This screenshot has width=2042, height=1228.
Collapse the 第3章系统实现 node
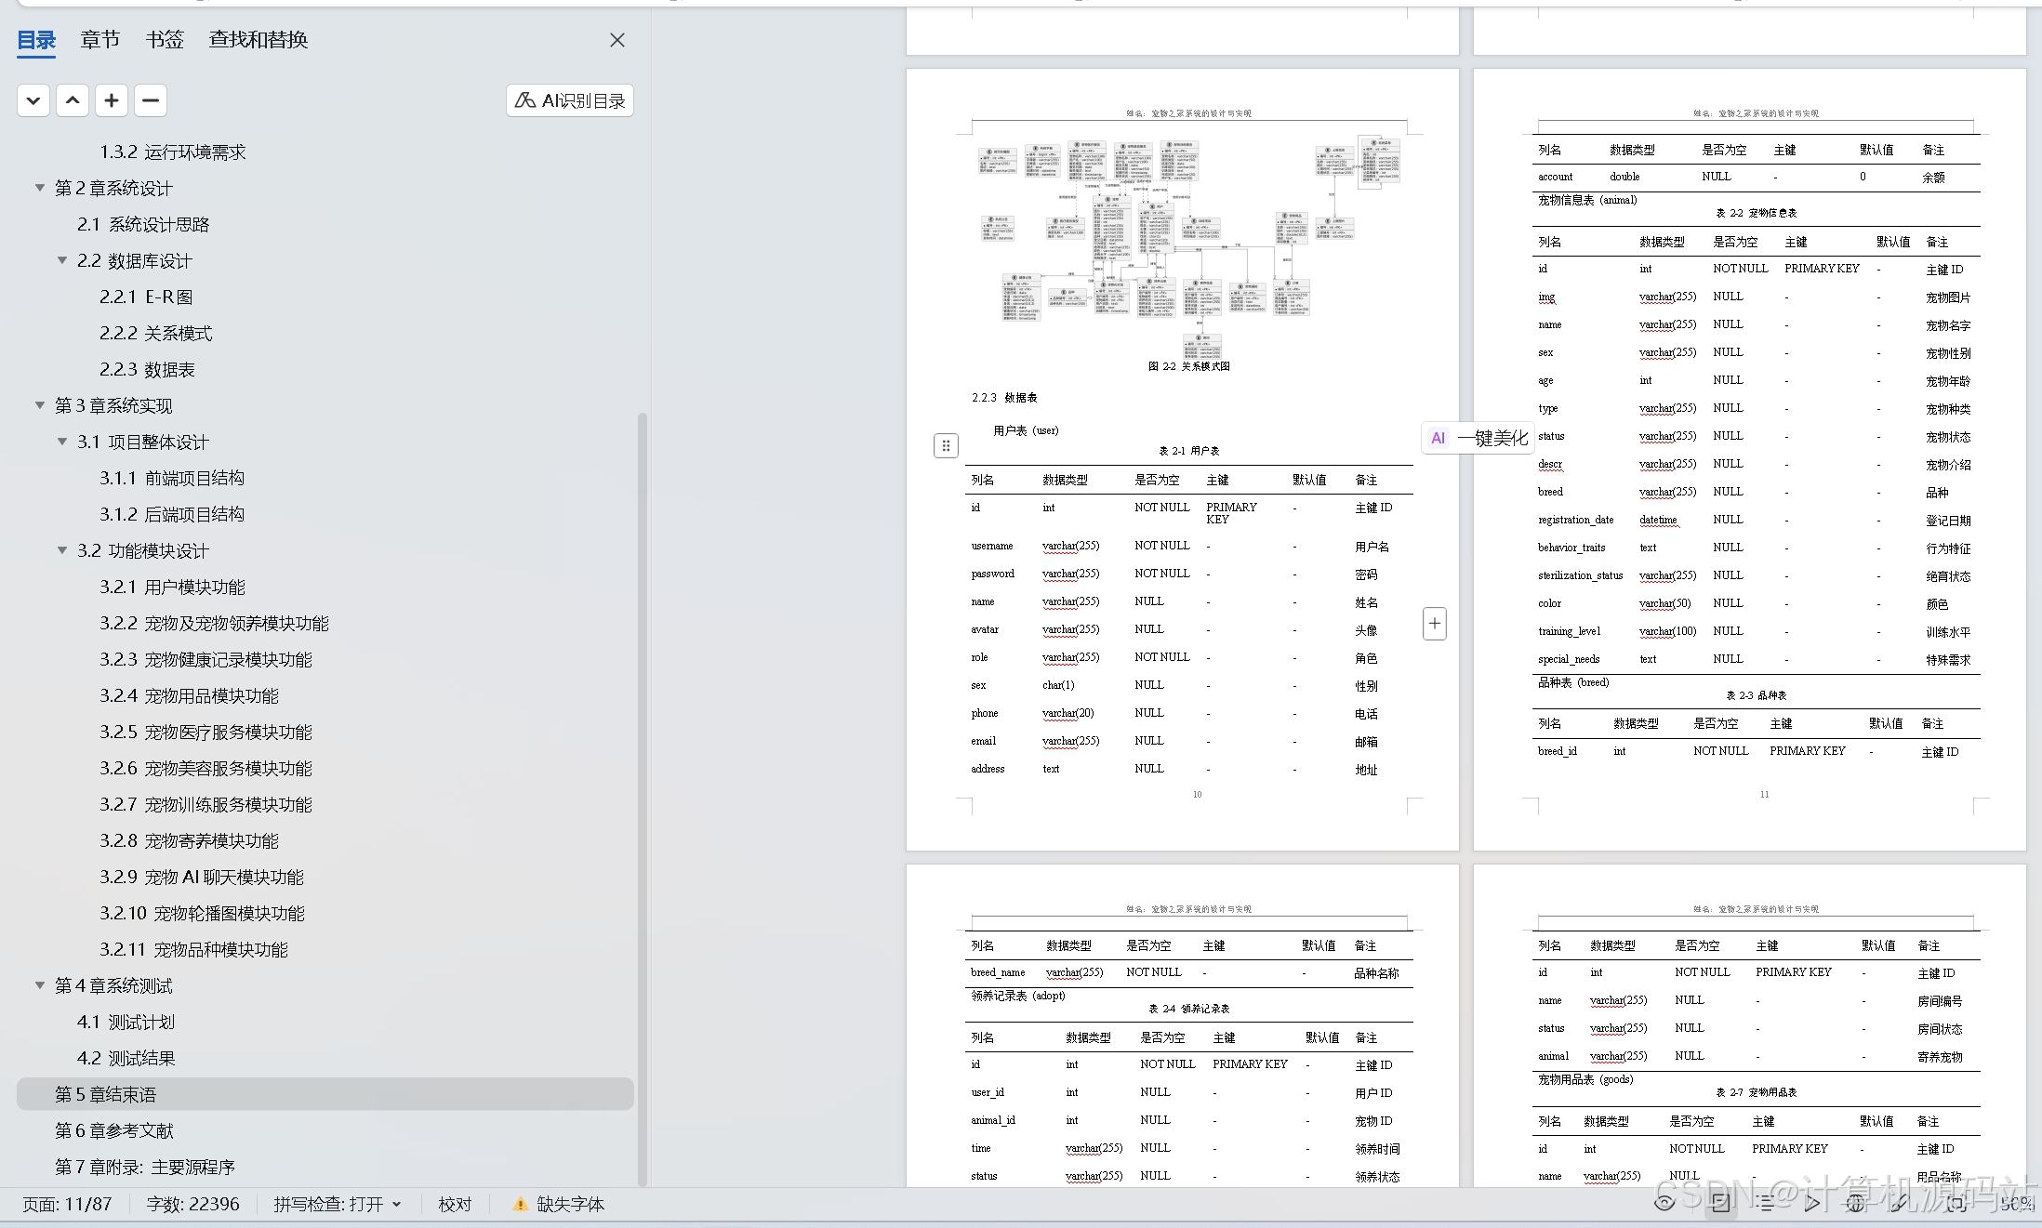pos(40,405)
